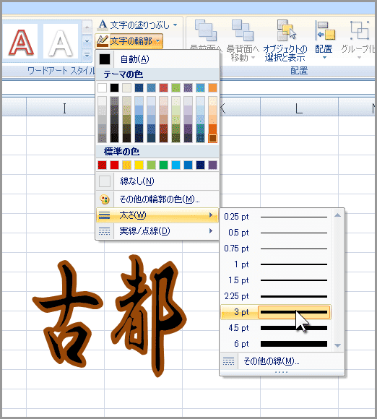Choose the bright red standard color swatch
This screenshot has width=377, height=419.
coord(114,165)
